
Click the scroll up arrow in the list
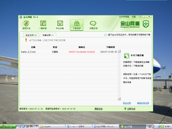coord(119,51)
